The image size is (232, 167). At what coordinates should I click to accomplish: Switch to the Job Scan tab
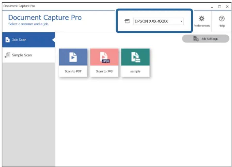pos(29,40)
